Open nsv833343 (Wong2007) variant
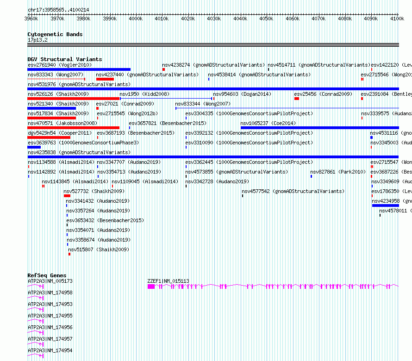The height and width of the screenshot is (361, 412). pyautogui.click(x=56, y=75)
